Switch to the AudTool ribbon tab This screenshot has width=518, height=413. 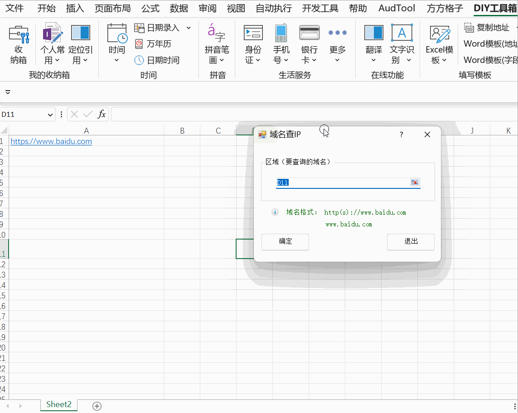pyautogui.click(x=397, y=8)
